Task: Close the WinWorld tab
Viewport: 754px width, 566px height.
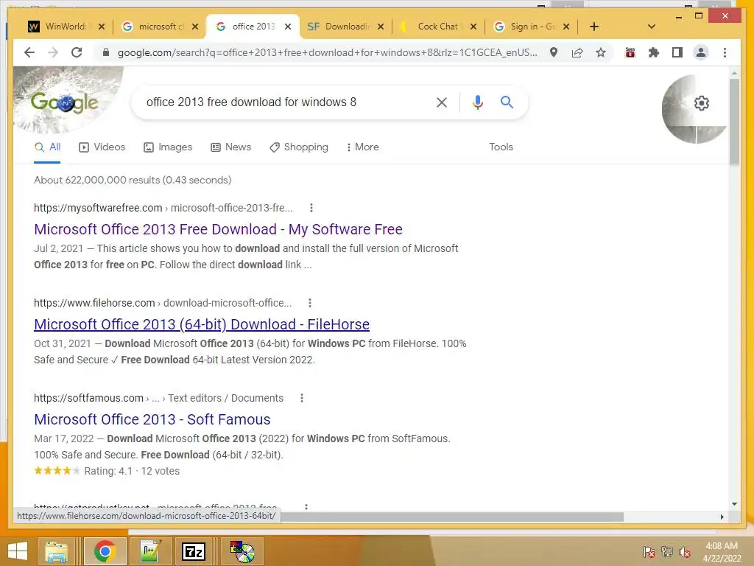Action: [x=101, y=27]
